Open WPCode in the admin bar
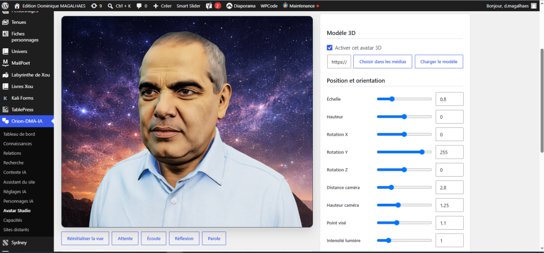Image resolution: width=544 pixels, height=253 pixels. click(x=269, y=6)
